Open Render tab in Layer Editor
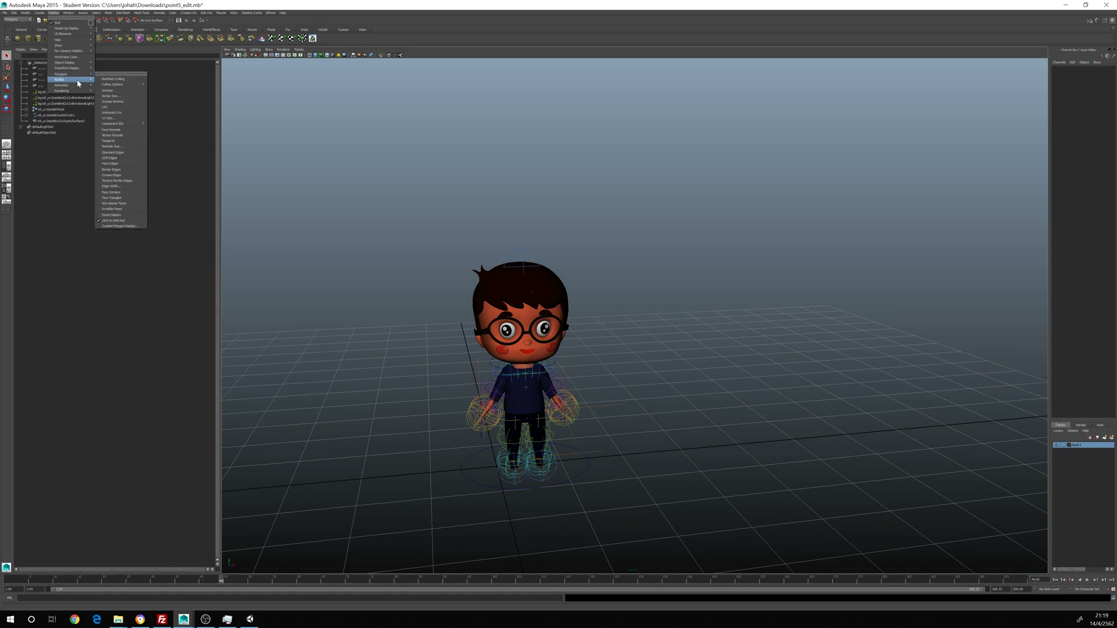Image resolution: width=1117 pixels, height=628 pixels. pos(1081,425)
